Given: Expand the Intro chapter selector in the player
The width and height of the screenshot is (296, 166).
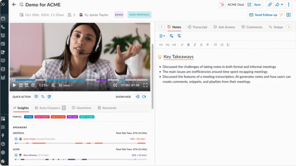Looking at the screenshot, I should click(x=66, y=85).
